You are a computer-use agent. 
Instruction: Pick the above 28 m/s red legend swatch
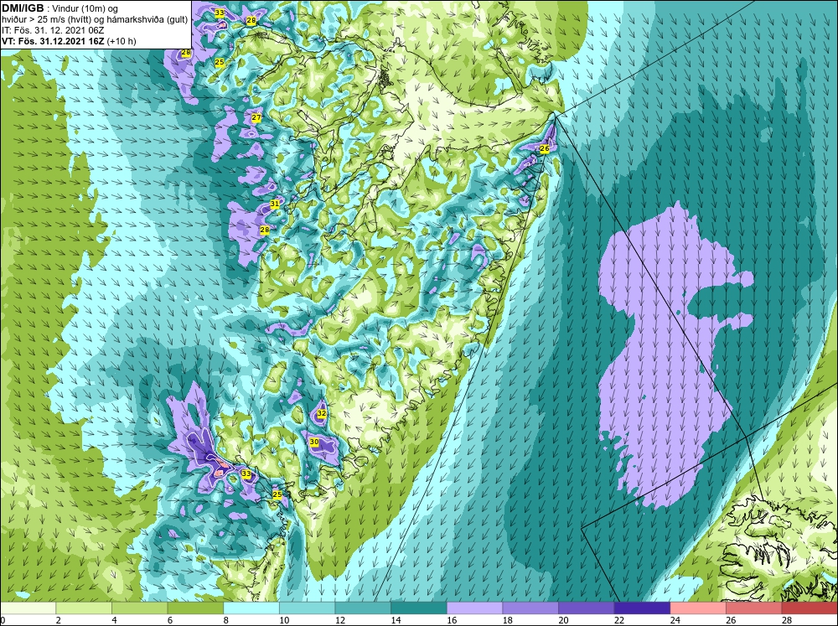pyautogui.click(x=810, y=608)
